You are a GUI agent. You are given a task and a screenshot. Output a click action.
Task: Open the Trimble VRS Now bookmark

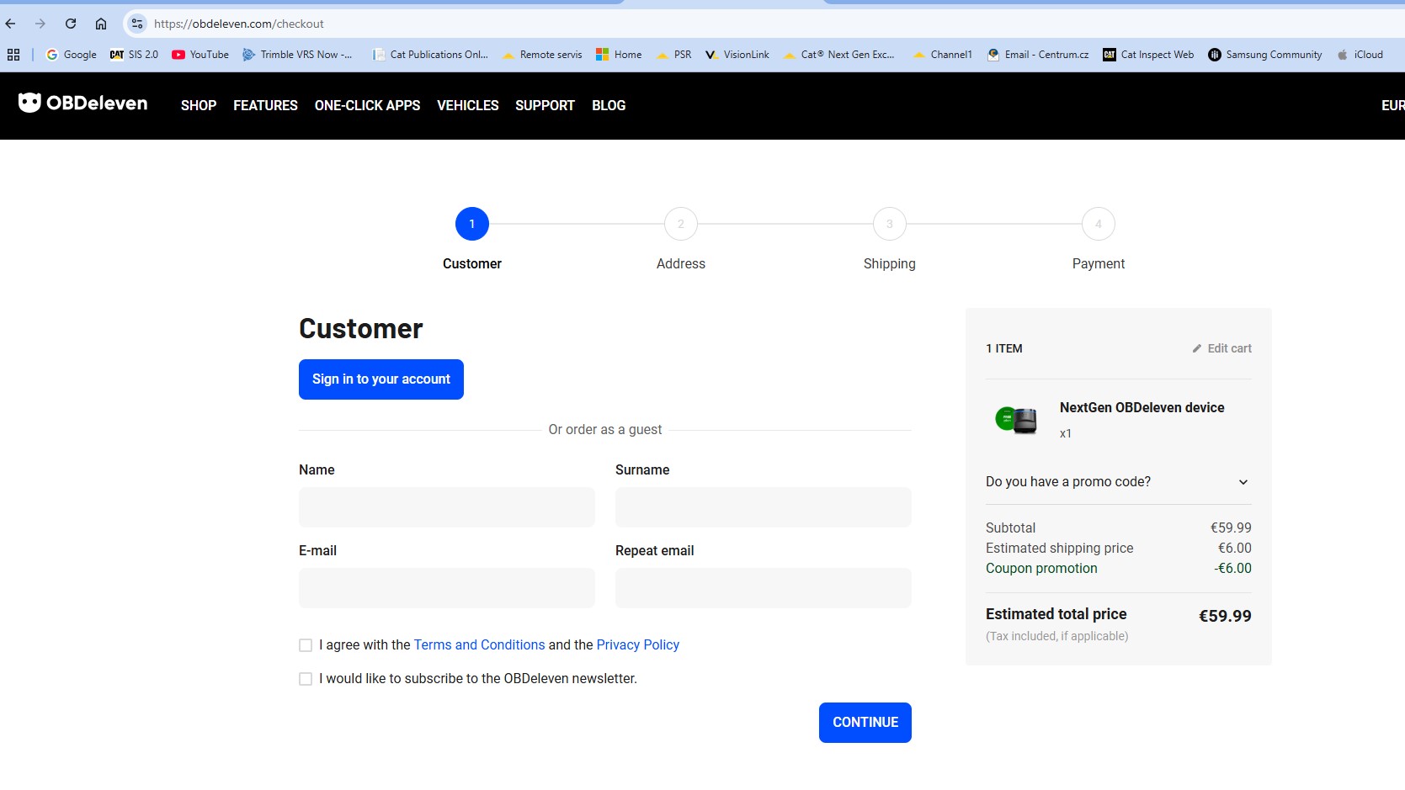pos(298,55)
